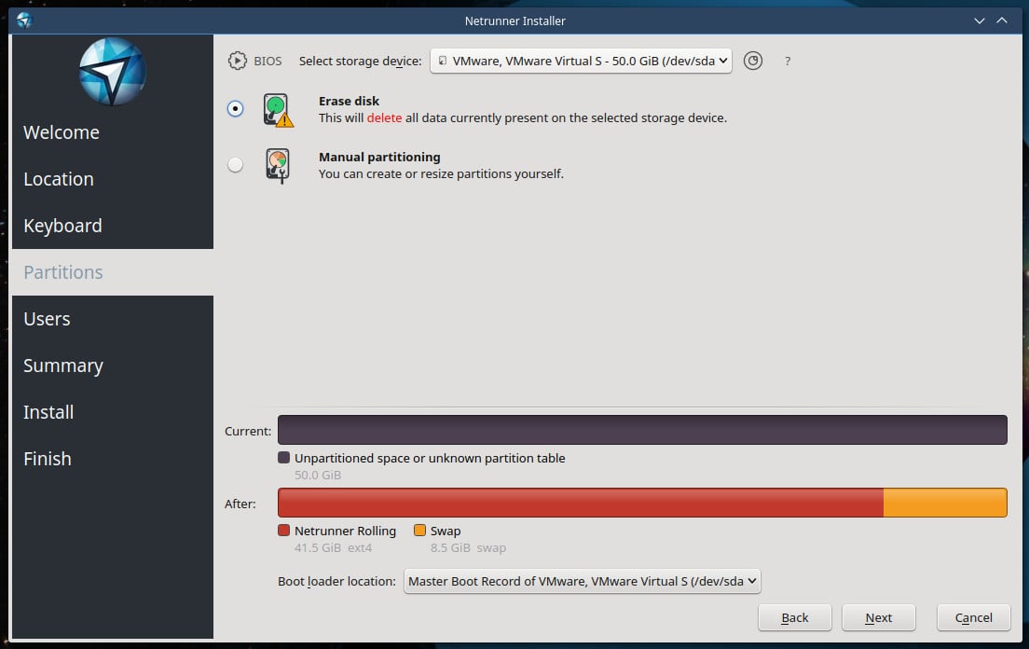Click the "Select storage device:" label

tap(361, 61)
